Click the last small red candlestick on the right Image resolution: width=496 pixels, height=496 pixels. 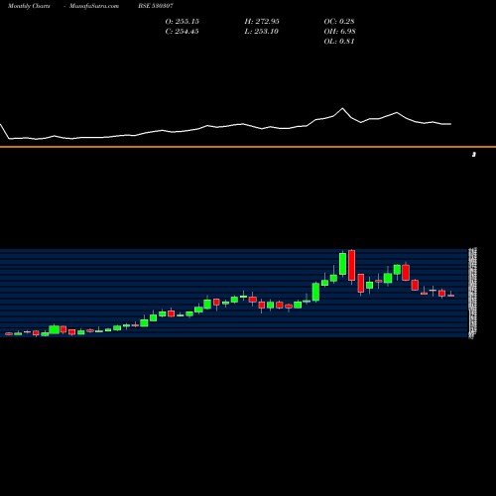click(x=450, y=296)
